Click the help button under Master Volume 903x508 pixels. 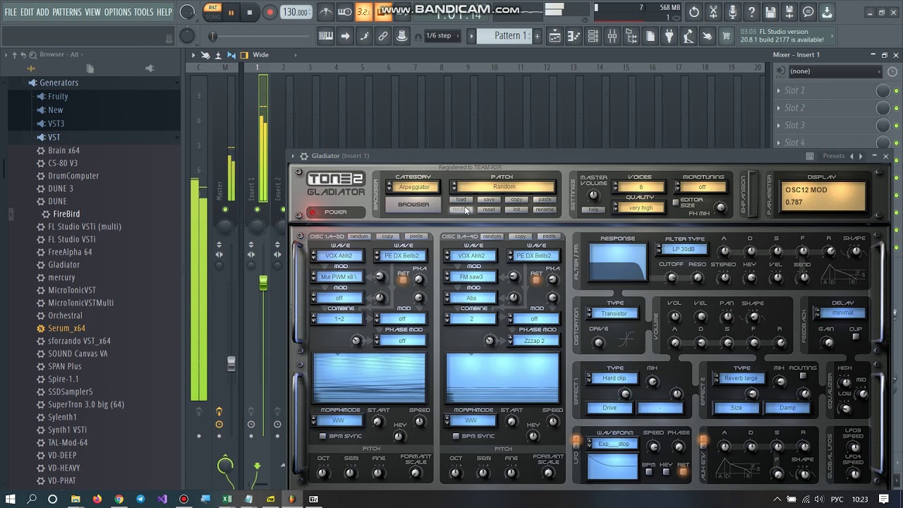tap(593, 210)
